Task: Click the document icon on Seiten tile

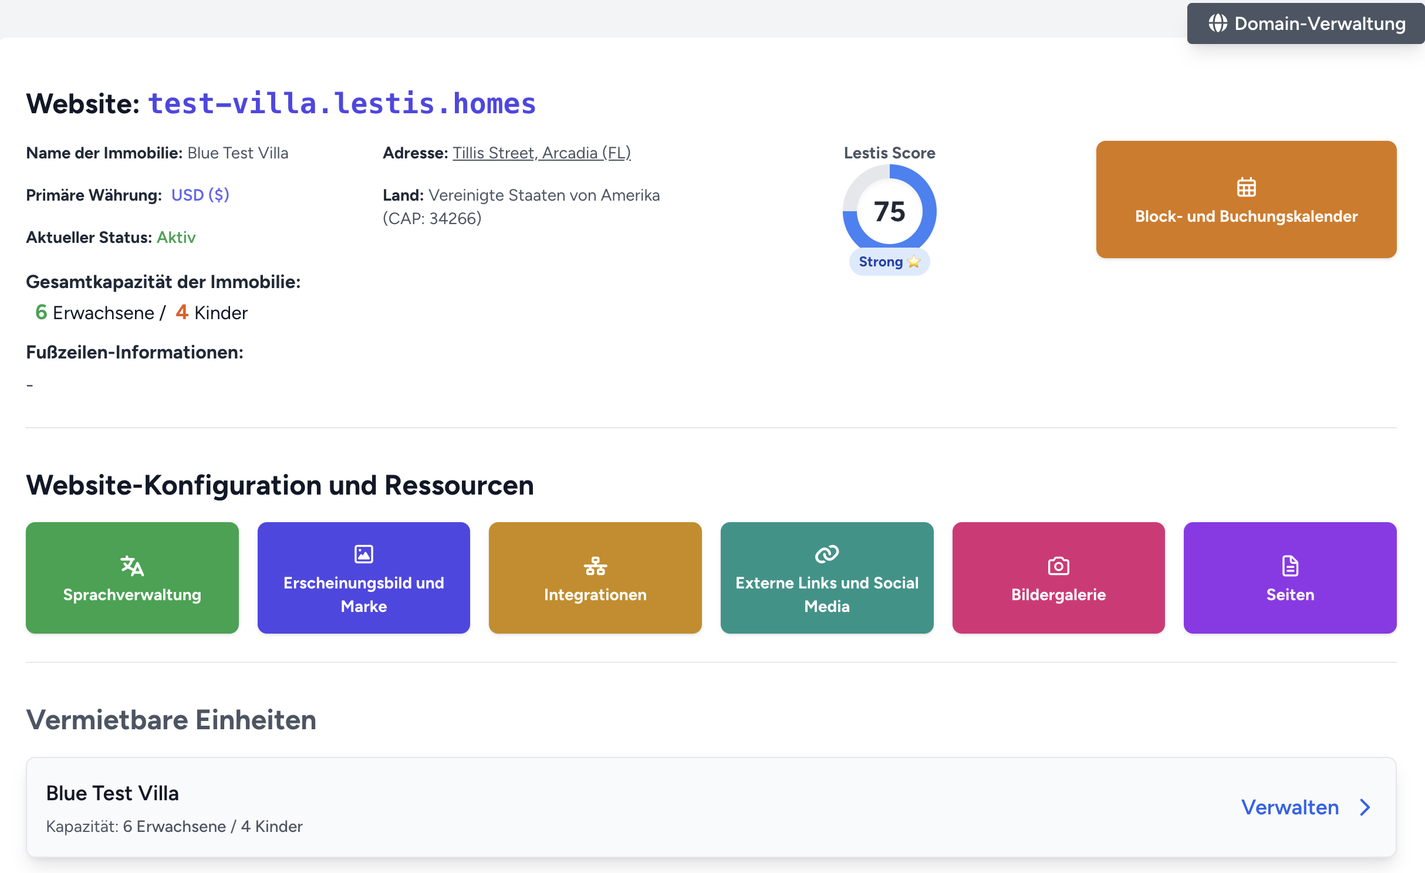Action: point(1290,566)
